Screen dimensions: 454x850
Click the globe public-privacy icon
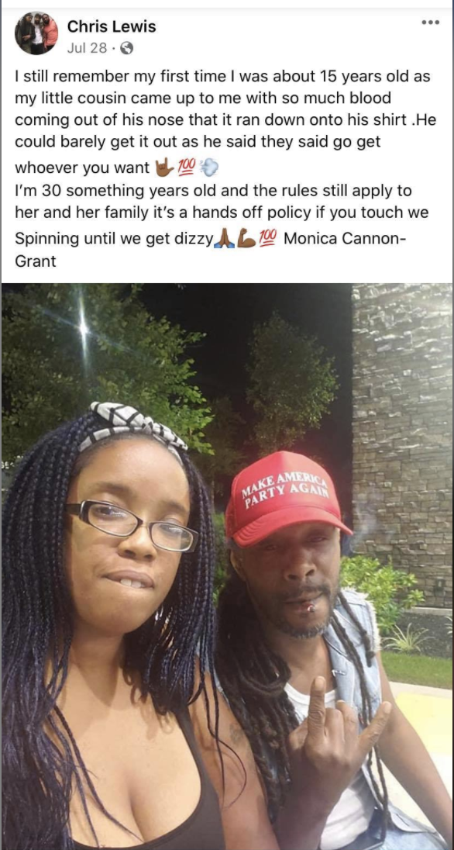[126, 49]
